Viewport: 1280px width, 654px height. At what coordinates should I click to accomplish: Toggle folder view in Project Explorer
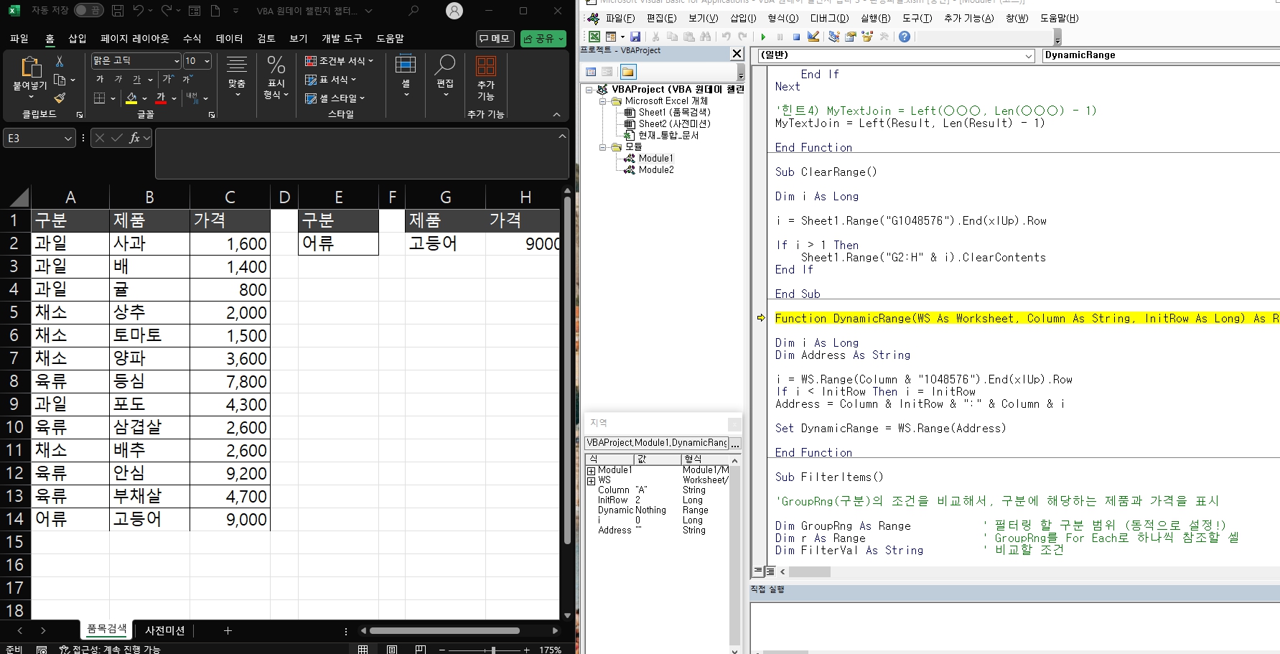(x=627, y=72)
